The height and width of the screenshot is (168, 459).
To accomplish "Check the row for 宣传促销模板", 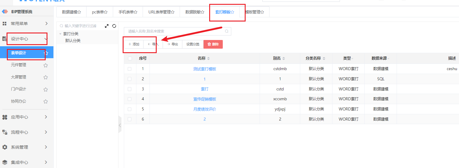I will (x=130, y=99).
